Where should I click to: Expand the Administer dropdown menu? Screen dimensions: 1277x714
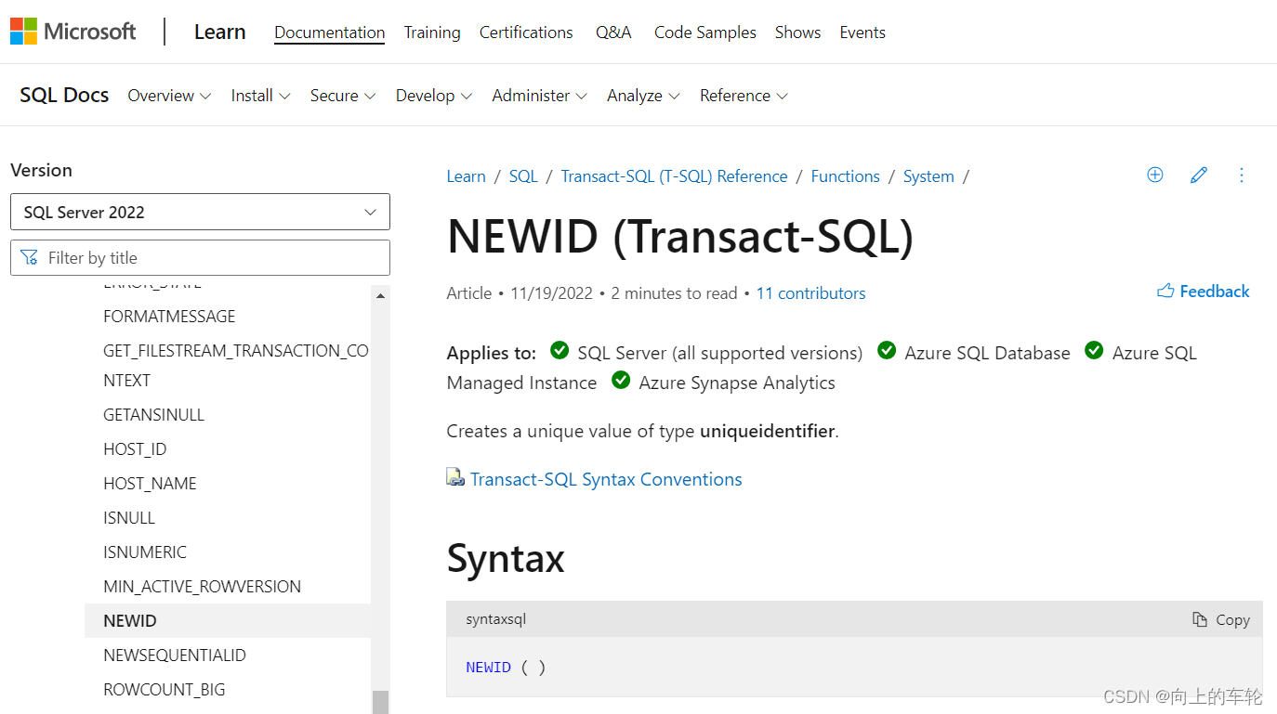point(540,96)
